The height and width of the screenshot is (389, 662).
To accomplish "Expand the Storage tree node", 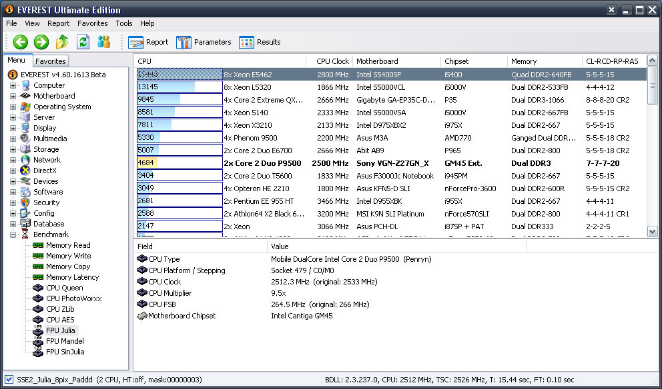I will (13, 149).
